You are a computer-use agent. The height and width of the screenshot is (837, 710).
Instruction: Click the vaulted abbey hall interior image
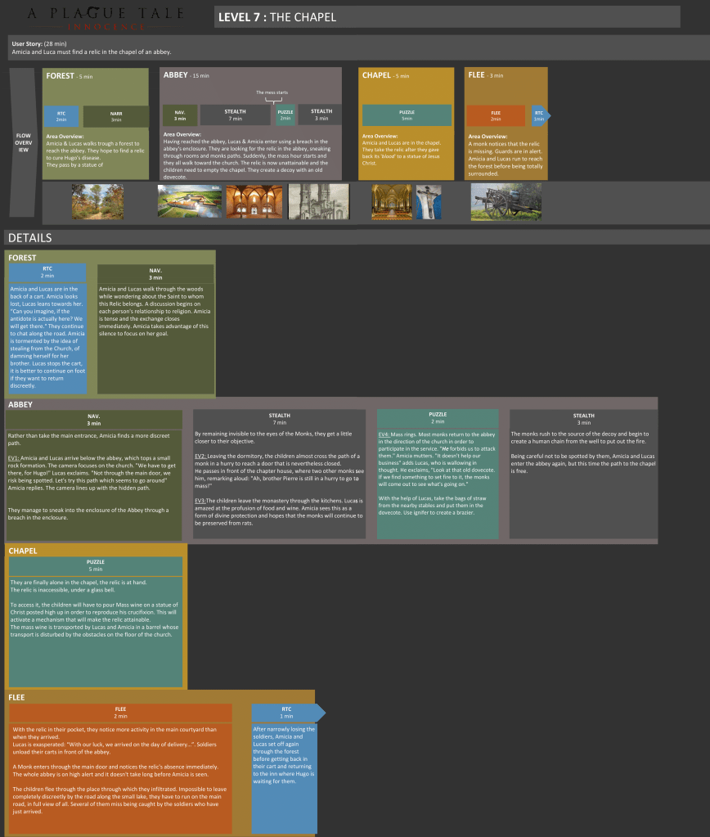253,201
